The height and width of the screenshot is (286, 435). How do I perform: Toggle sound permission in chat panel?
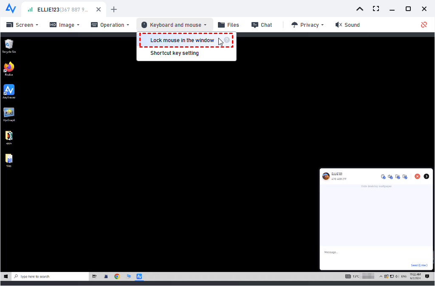click(390, 176)
